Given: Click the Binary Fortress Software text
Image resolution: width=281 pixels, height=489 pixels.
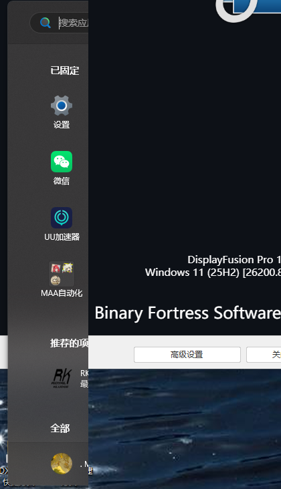Looking at the screenshot, I should coord(187,313).
